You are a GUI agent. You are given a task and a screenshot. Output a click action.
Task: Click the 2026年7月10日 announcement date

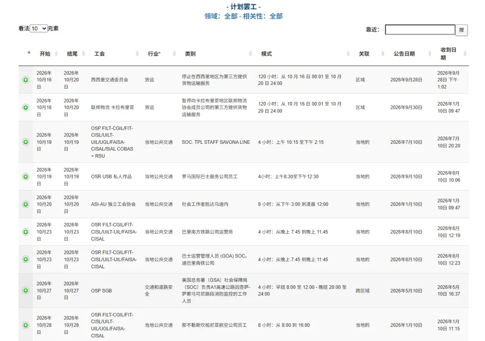coord(406,142)
